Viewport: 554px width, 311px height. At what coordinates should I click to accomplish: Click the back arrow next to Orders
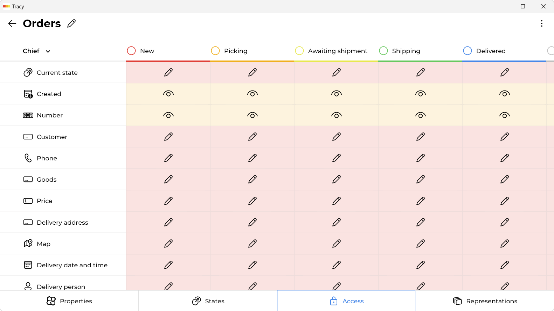[x=12, y=23]
